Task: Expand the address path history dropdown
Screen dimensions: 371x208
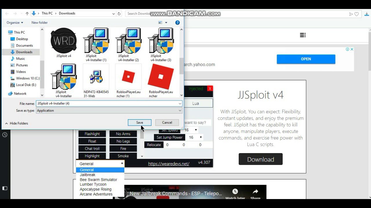Action: click(113, 14)
